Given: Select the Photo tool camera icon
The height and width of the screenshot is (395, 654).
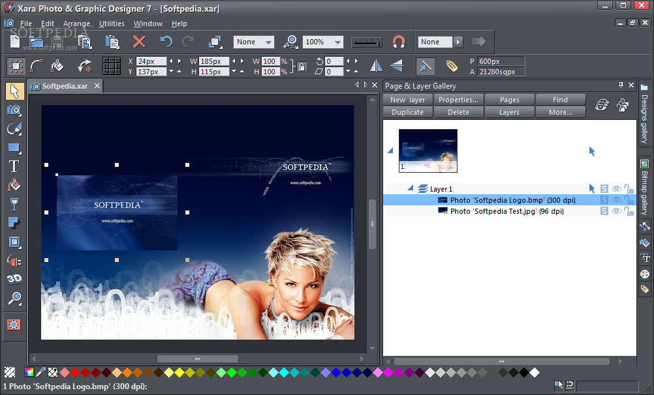Looking at the screenshot, I should 14,110.
